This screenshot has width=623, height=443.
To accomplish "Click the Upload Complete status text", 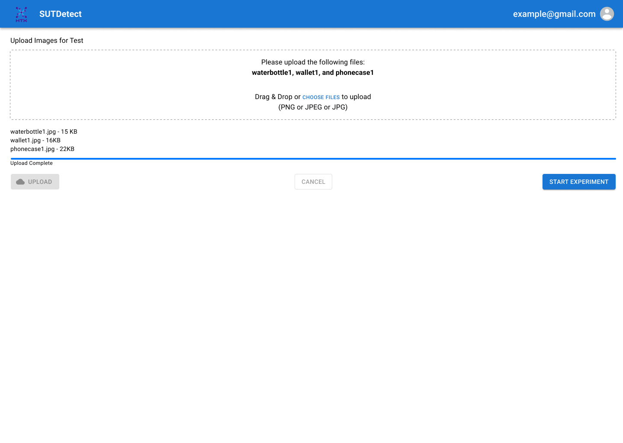I will pyautogui.click(x=32, y=163).
